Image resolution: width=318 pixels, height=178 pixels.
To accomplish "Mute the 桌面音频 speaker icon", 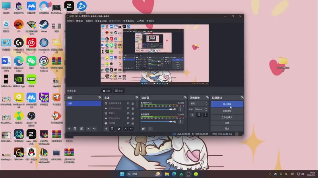I will coord(175,122).
